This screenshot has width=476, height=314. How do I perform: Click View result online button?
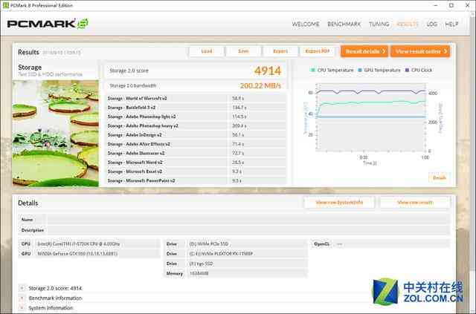[421, 51]
